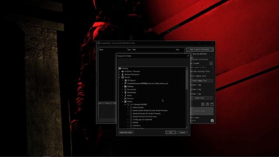Click the folder tree scrollbar down arrow
This screenshot has width=279, height=157.
coord(187,127)
